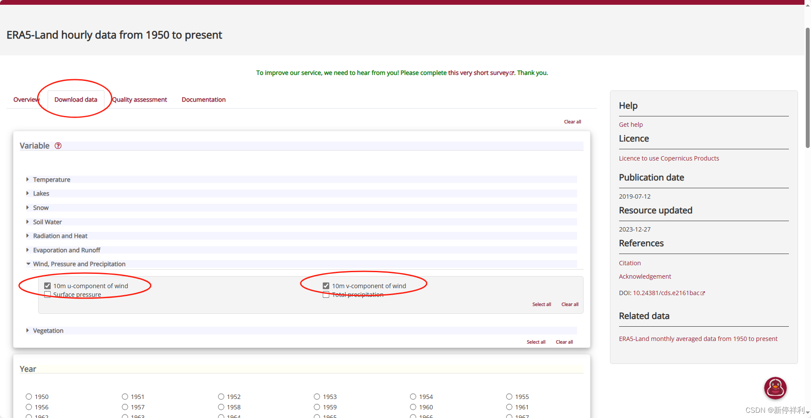Select year 1954 radio button
The image size is (811, 418).
(413, 397)
